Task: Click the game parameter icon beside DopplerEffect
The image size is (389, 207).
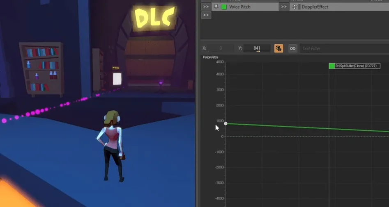Action: click(x=294, y=7)
